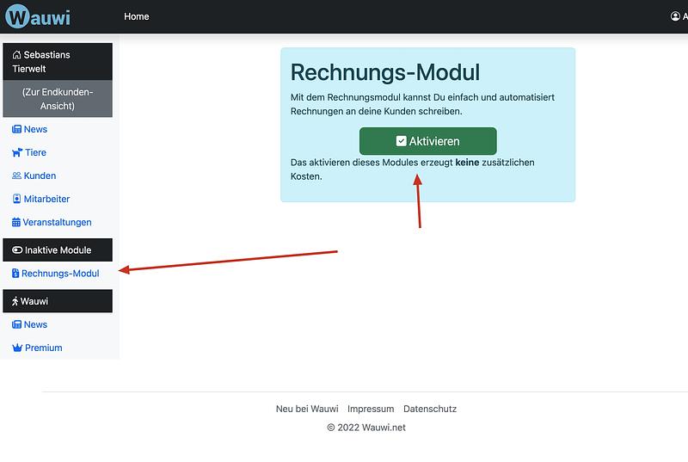Viewport: 688px width, 462px height.
Task: Click the badge icon next to Mitarbeiter
Action: coord(16,199)
